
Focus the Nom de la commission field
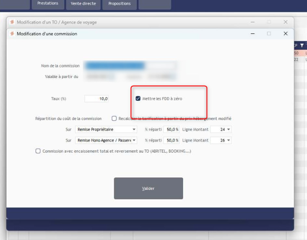pyautogui.click(x=130, y=66)
